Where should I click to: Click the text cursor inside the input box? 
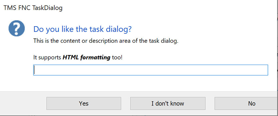point(34,70)
